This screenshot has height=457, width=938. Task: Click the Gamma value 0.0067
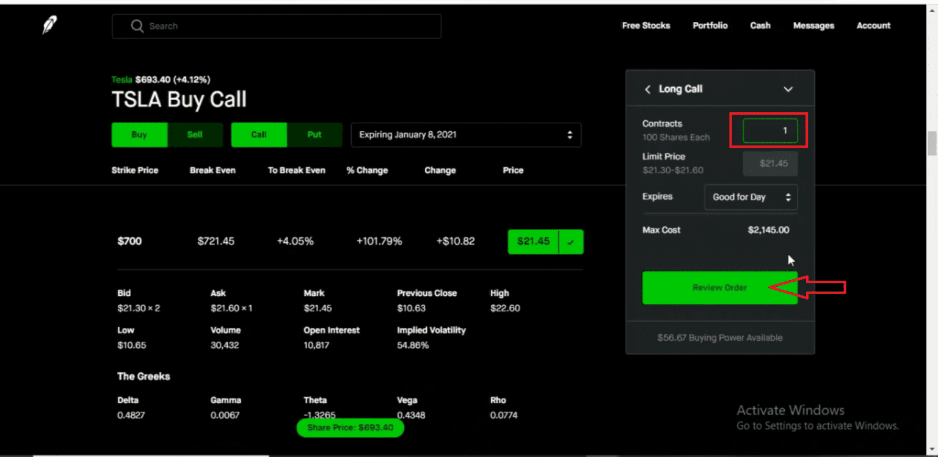pyautogui.click(x=225, y=416)
